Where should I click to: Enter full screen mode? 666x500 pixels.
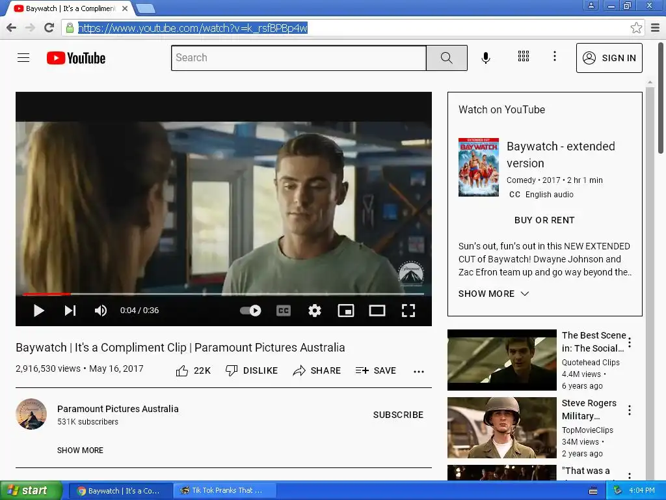408,311
